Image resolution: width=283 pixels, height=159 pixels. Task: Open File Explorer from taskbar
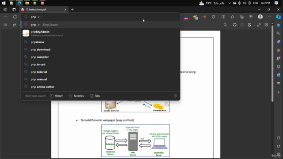27,3
